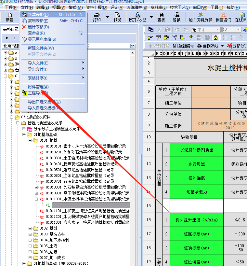This screenshot has width=247, height=266.
Task: Click the redo arrow icon
Action: [186, 30]
